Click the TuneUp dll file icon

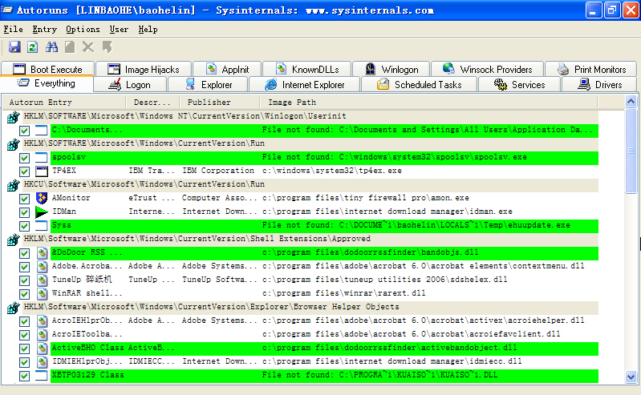pos(42,280)
